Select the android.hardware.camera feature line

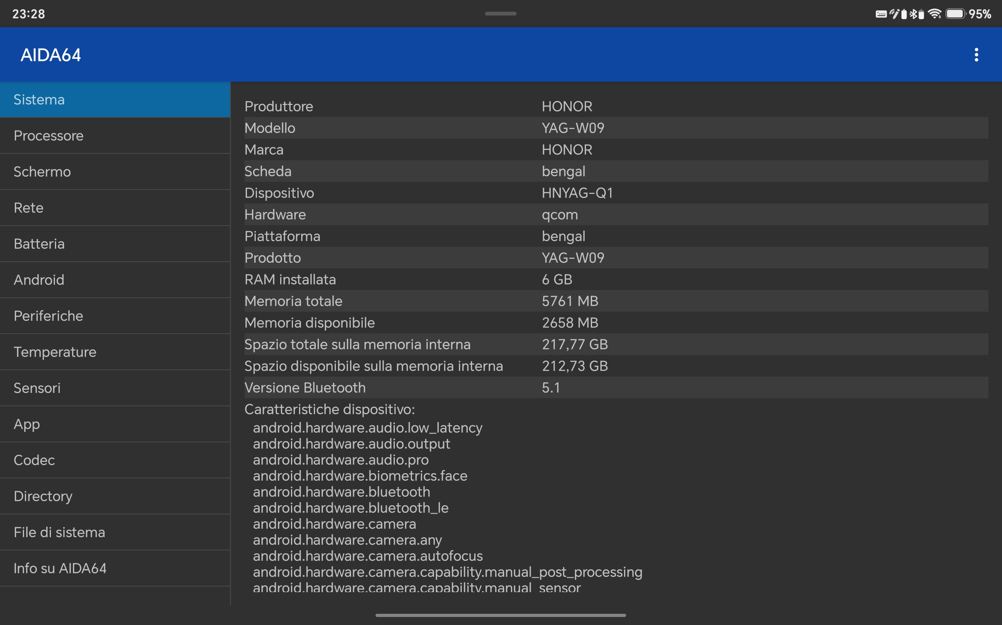(x=335, y=524)
